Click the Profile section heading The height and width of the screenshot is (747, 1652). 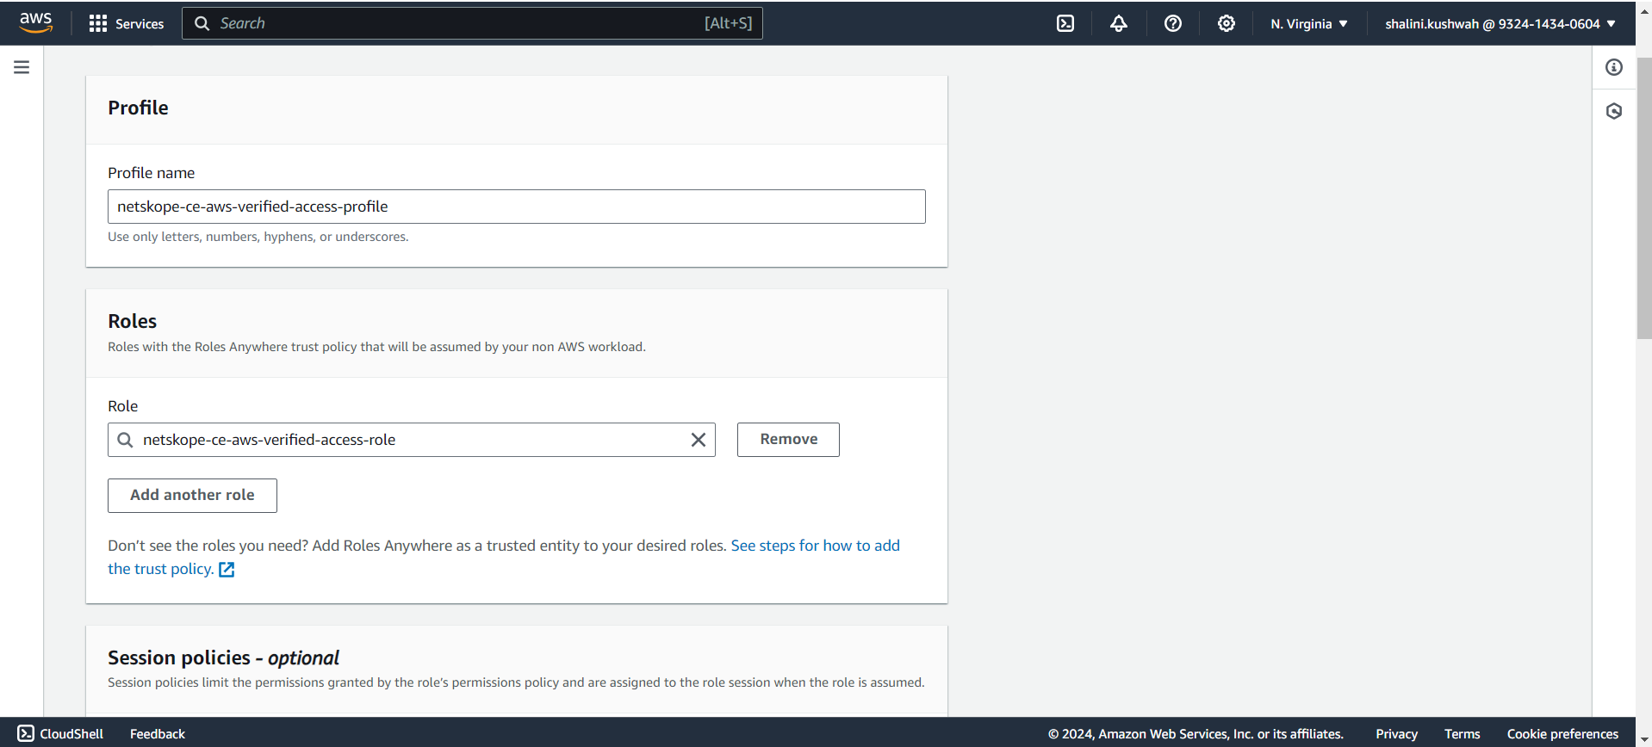click(x=138, y=108)
